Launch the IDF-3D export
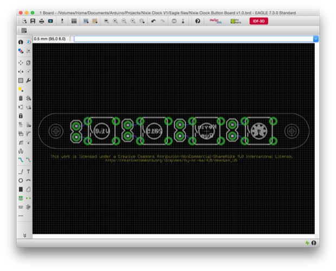Viewport: 336px width, 271px height. coord(259,21)
